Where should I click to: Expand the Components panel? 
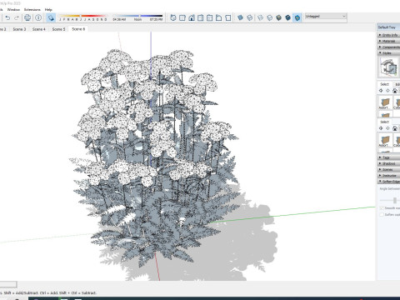point(389,47)
